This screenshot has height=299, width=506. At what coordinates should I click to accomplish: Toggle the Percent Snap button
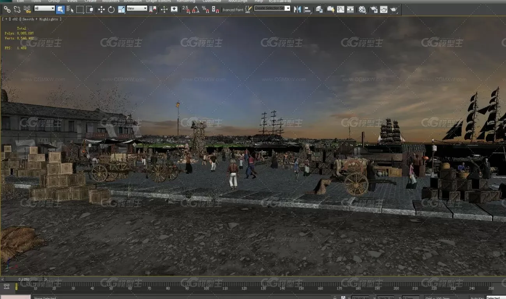coord(205,9)
